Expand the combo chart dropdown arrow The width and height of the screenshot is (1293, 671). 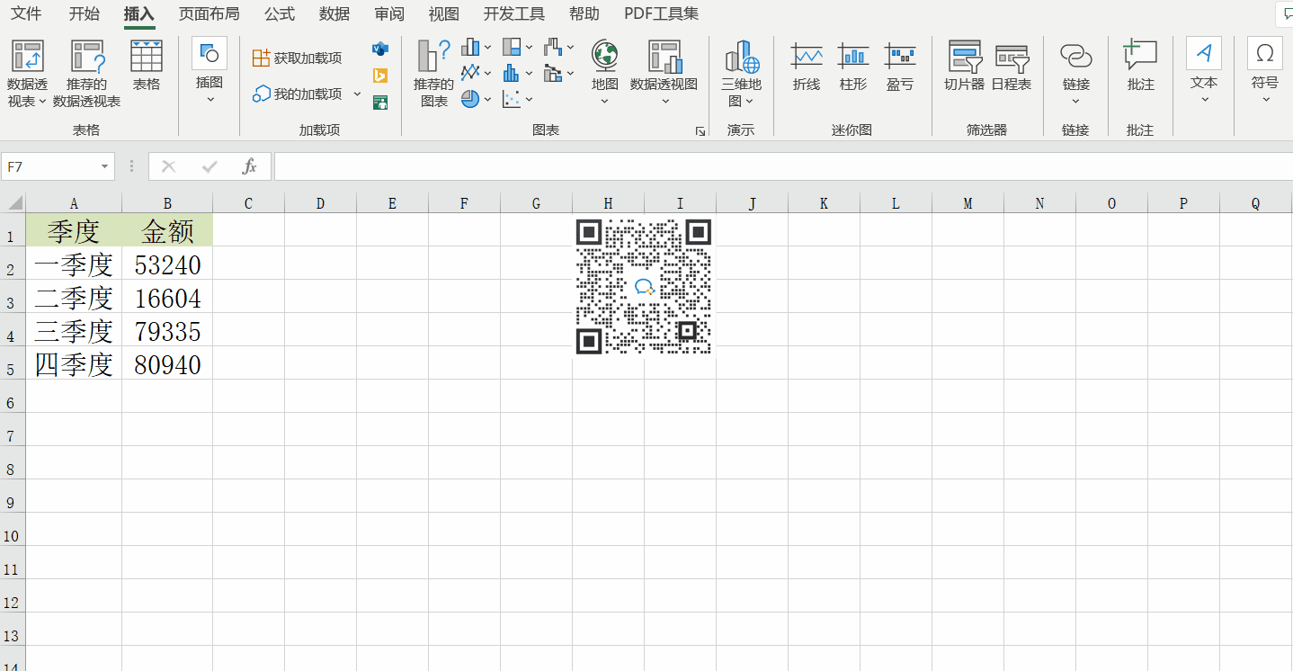[570, 72]
